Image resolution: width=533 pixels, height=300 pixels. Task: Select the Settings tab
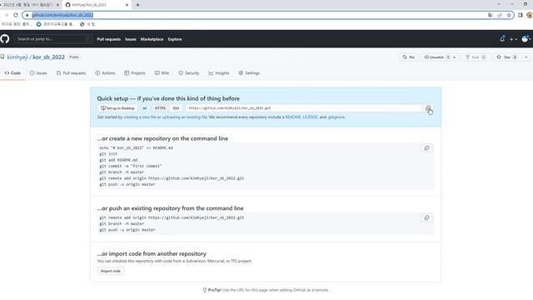249,73
